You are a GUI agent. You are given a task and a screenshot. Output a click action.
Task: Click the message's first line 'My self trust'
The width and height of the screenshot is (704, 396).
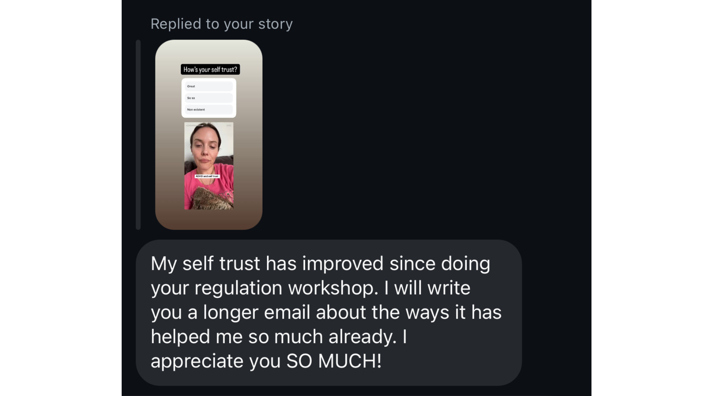coord(205,264)
